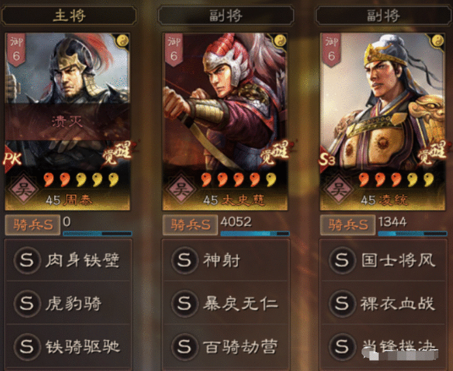This screenshot has height=371, width=453.
Task: Click the S3 badge on 凌统's card
Action: 327,160
